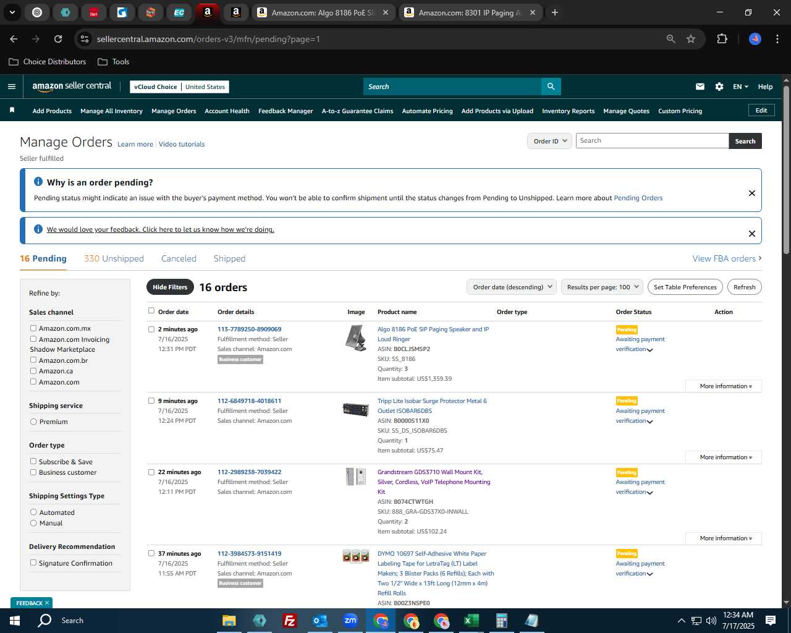Open the View FBA orders link
Image resolution: width=791 pixels, height=633 pixels.
[x=727, y=258]
